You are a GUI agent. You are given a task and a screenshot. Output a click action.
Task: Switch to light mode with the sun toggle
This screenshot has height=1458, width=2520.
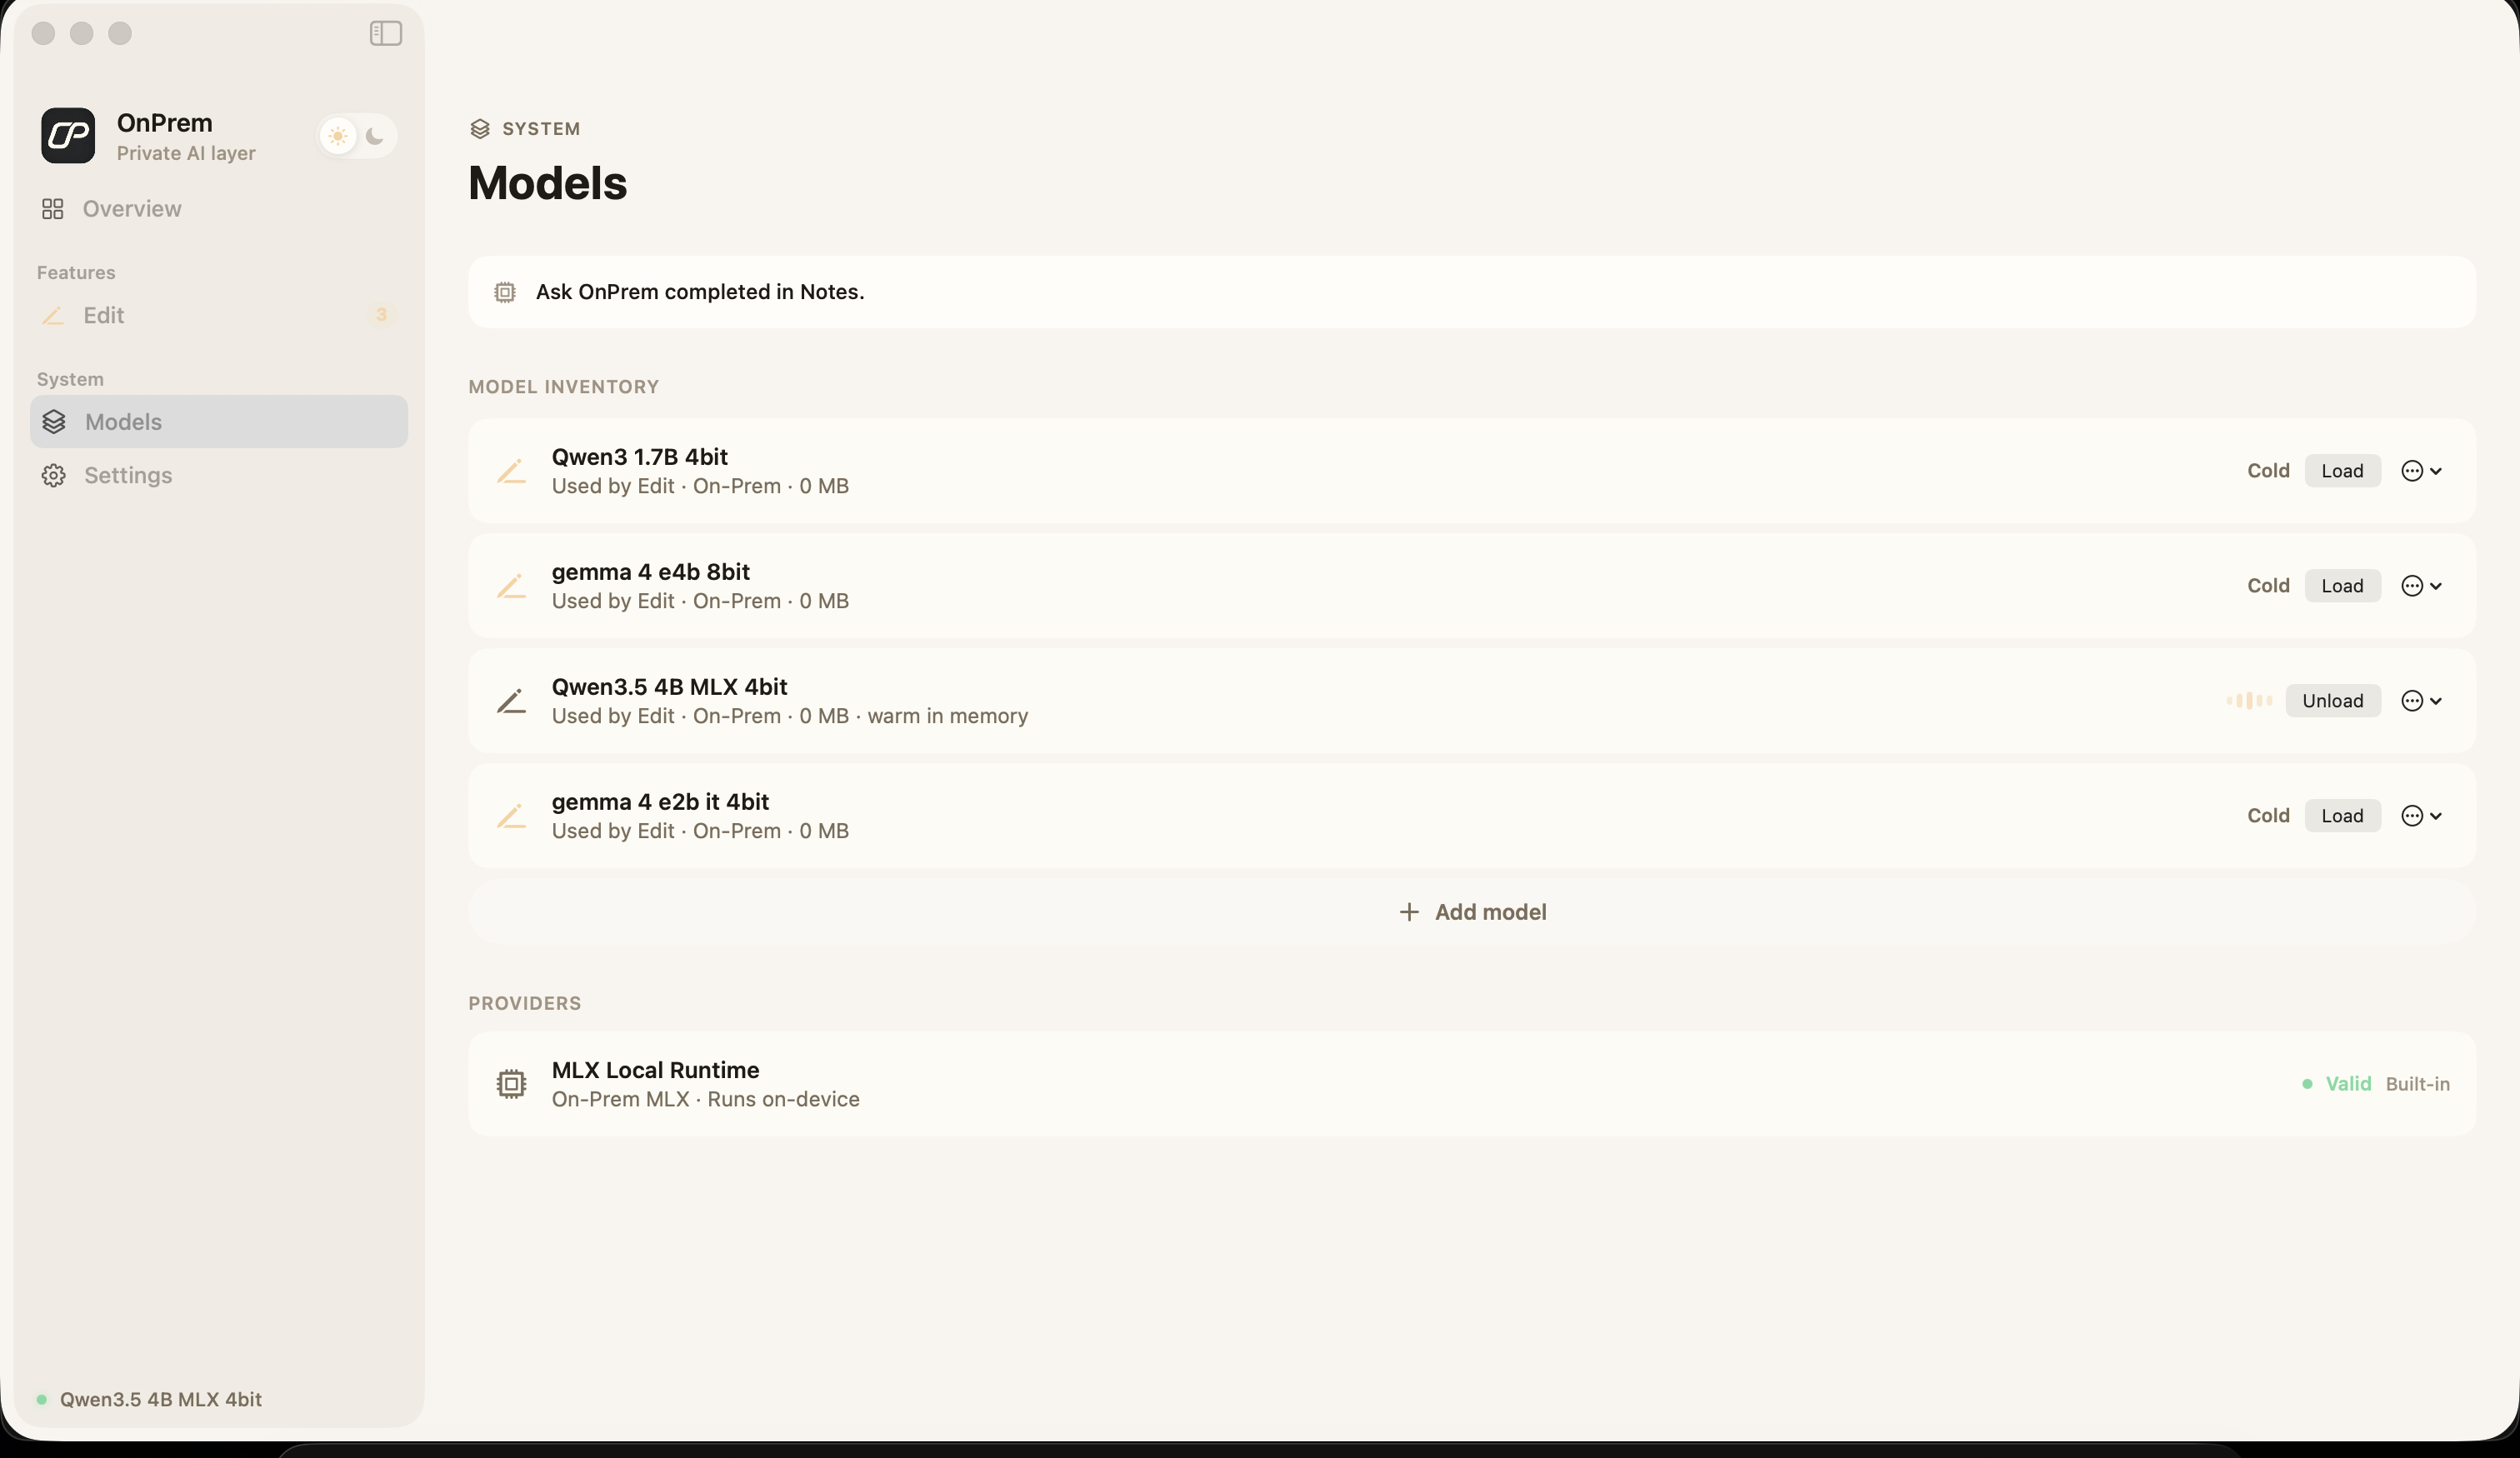coord(338,136)
